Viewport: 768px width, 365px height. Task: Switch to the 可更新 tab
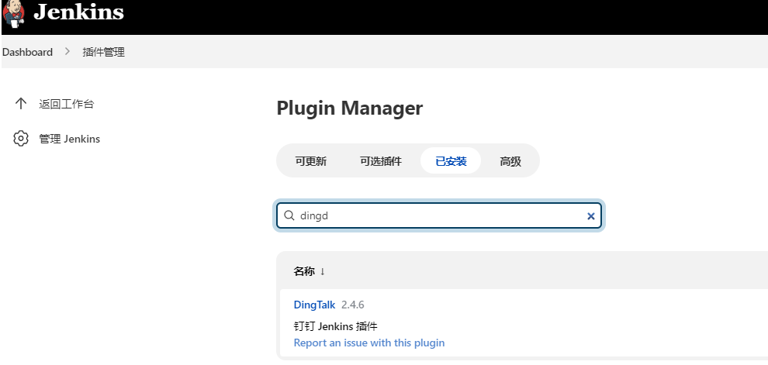click(x=310, y=161)
